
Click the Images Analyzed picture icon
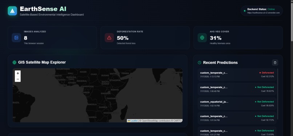point(16,38)
